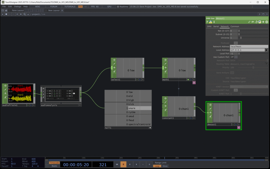Click the graph icon on dmxout1 node
This screenshot has height=169, width=270.
point(210,109)
